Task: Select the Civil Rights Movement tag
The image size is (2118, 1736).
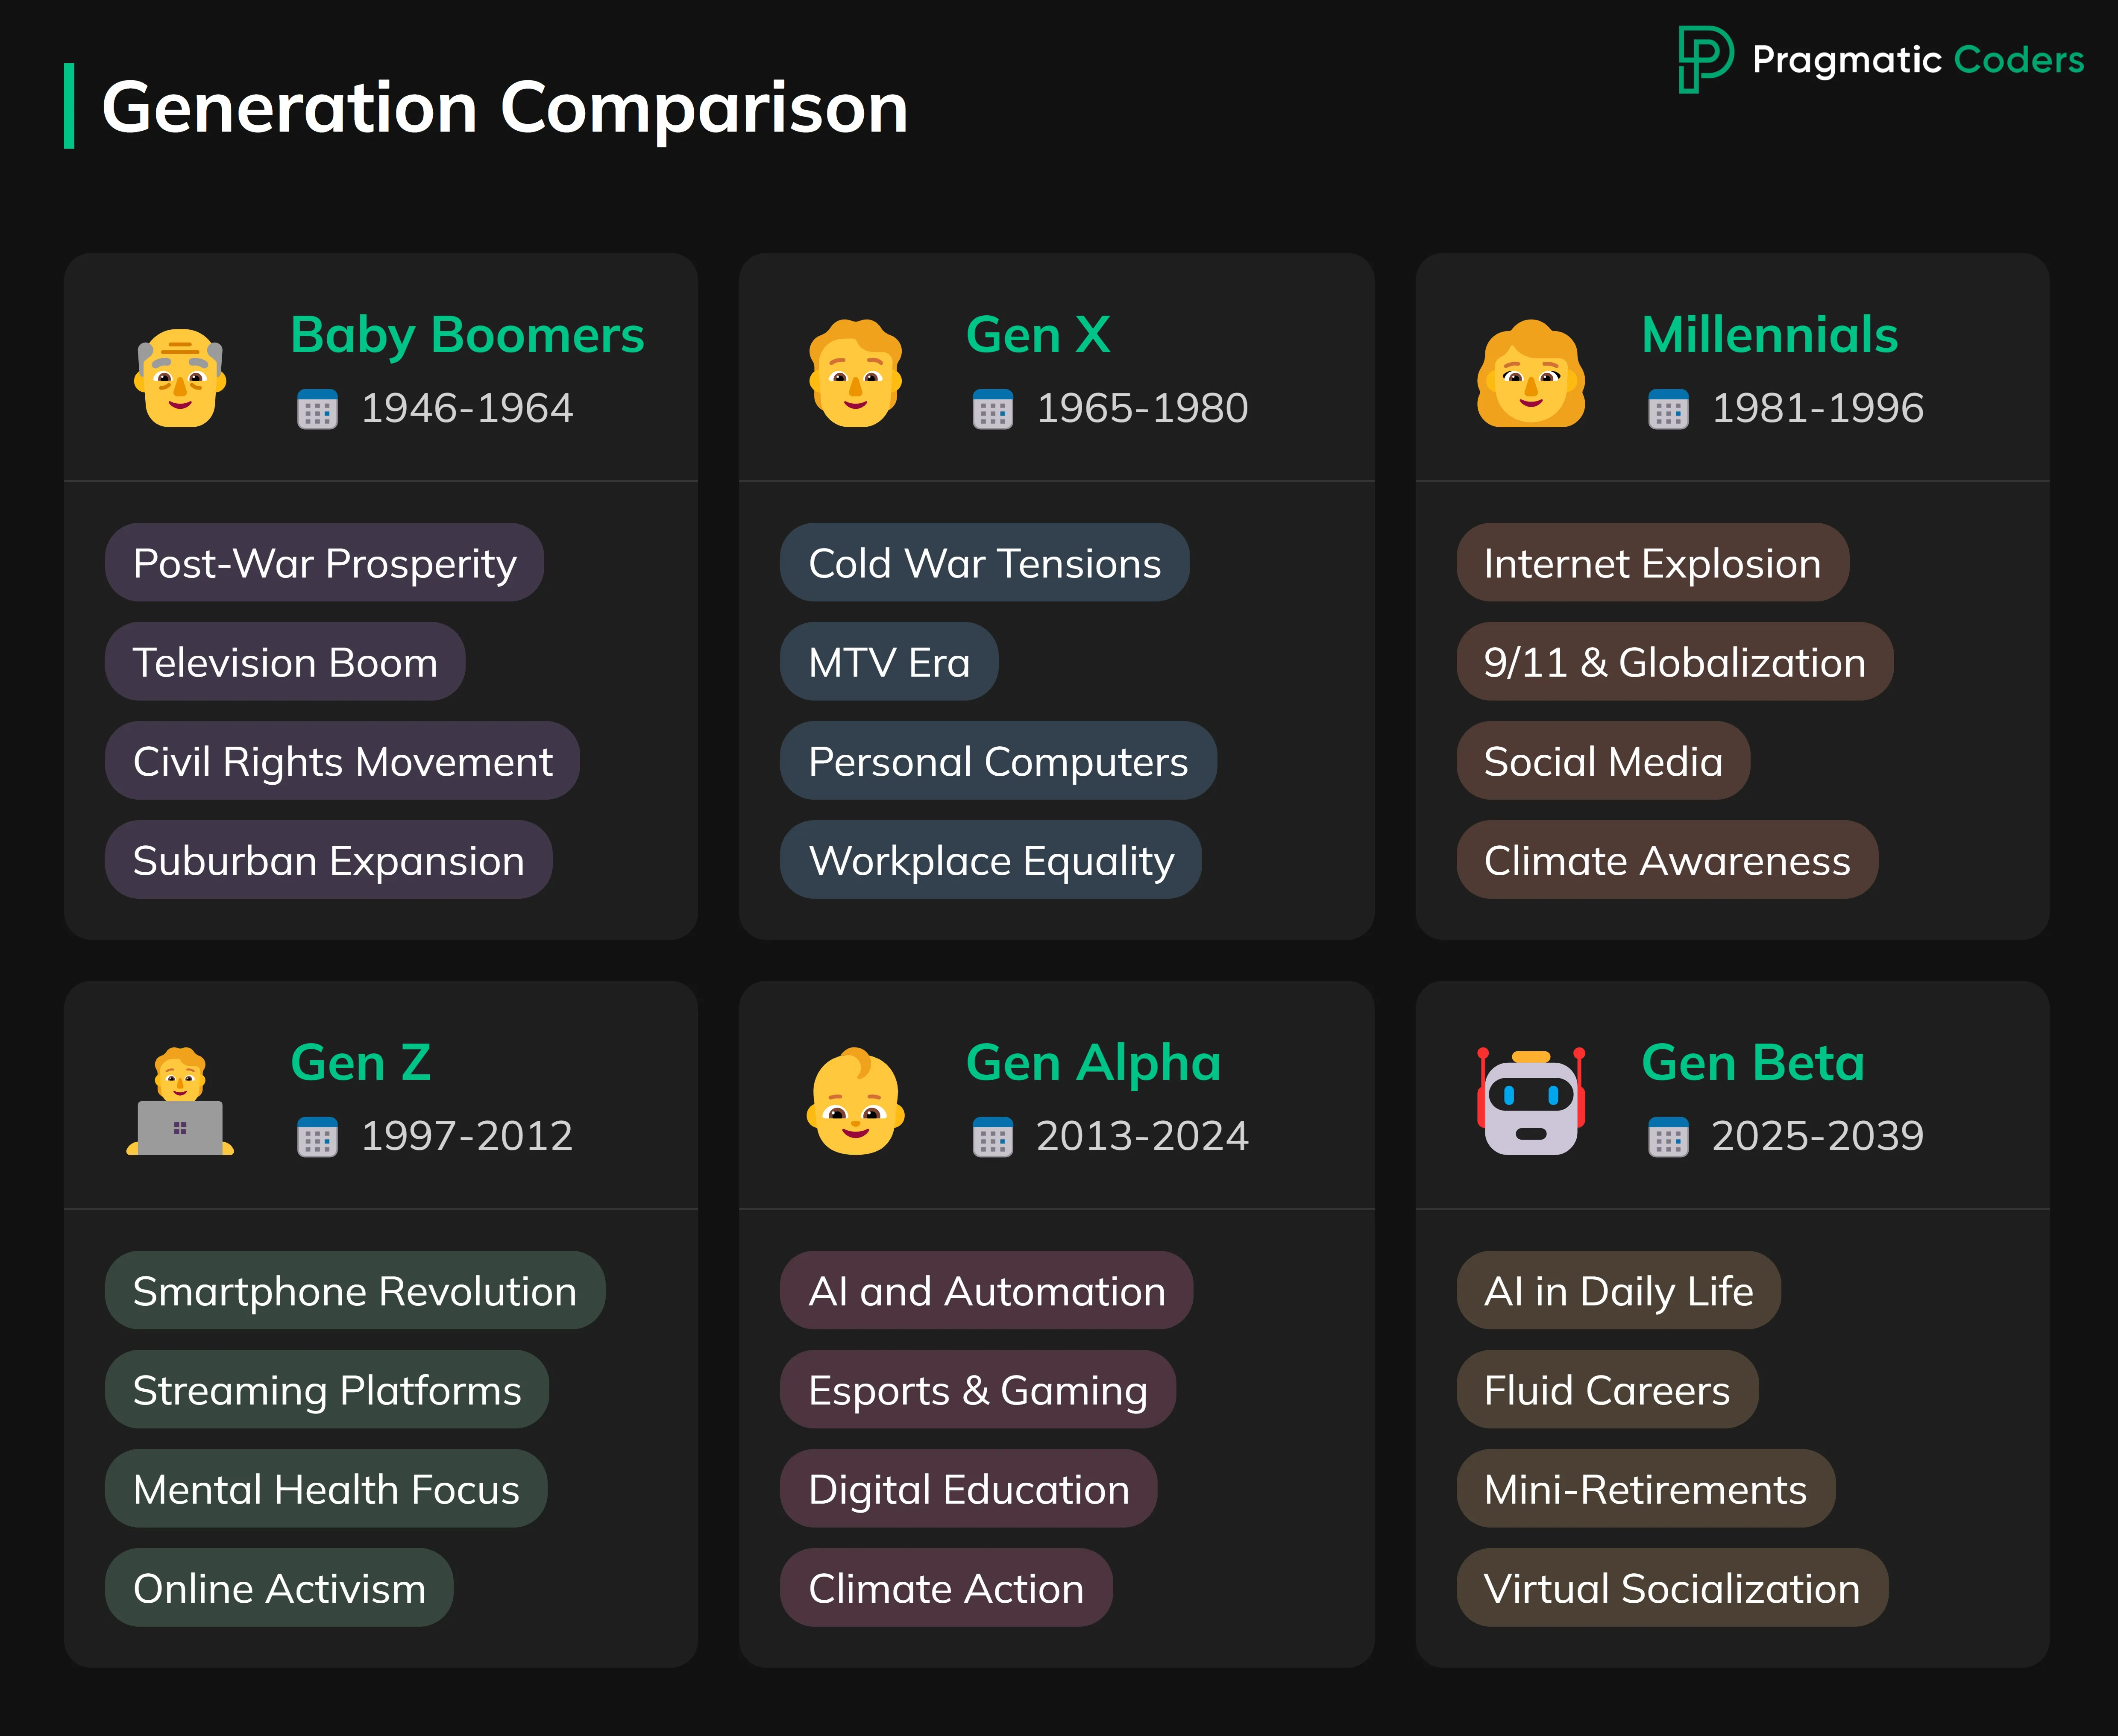Action: point(342,760)
